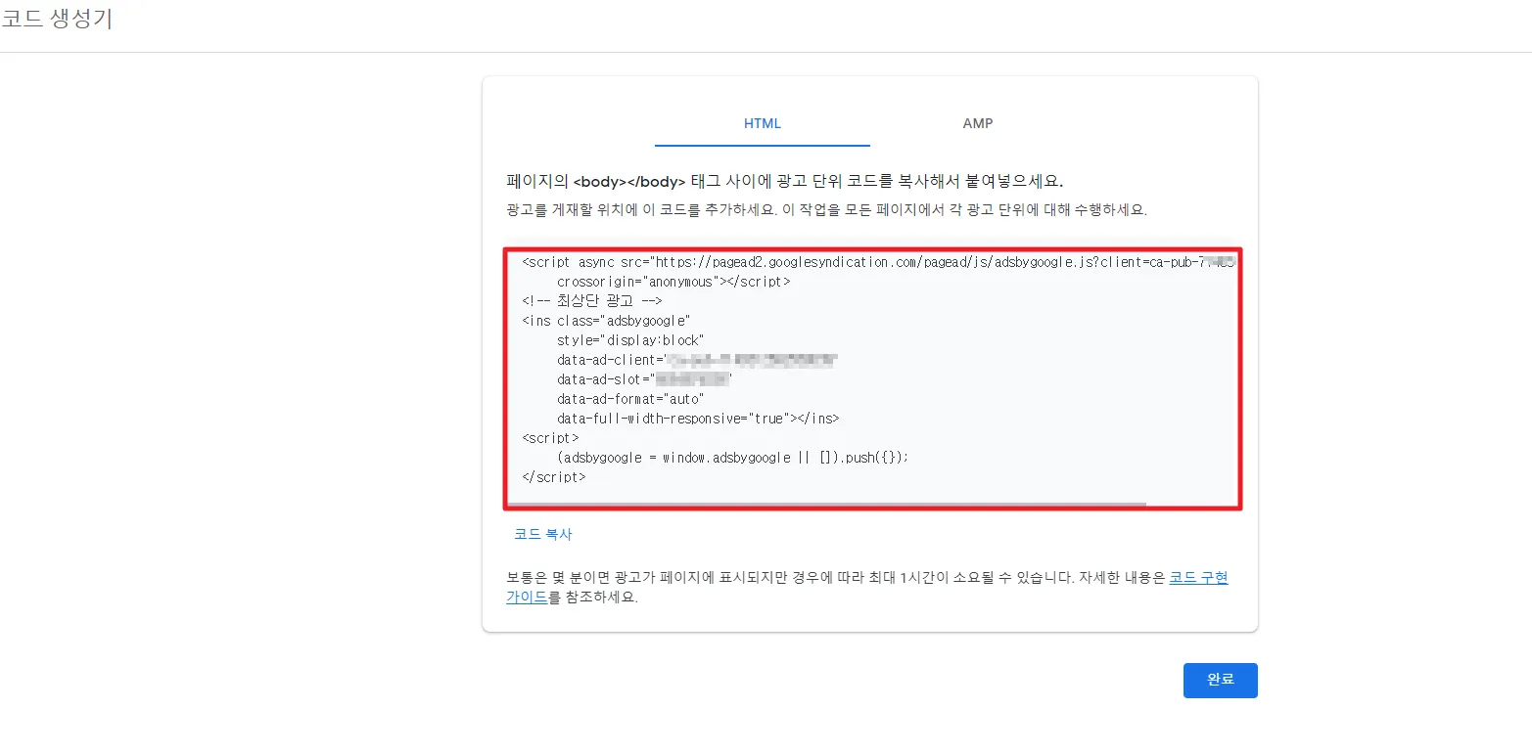1532x753 pixels.
Task: Click the horizontal scrollbar under the code
Action: click(826, 505)
